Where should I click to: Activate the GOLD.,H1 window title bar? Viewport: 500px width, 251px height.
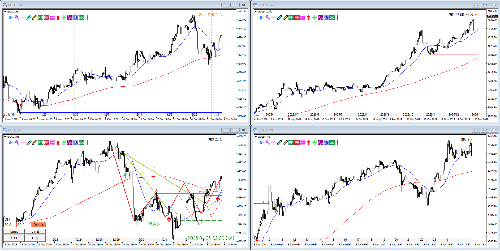click(106, 130)
